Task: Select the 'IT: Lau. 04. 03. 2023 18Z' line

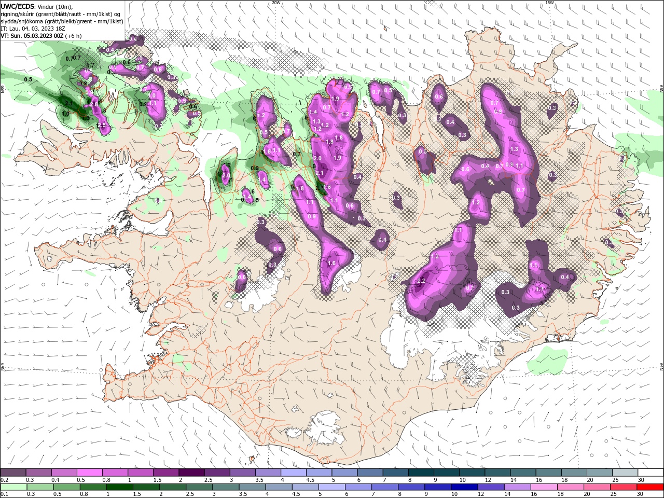Action: (32, 29)
